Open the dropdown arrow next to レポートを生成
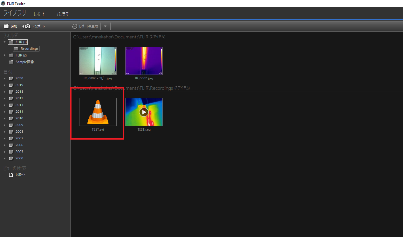This screenshot has width=403, height=237. (105, 26)
